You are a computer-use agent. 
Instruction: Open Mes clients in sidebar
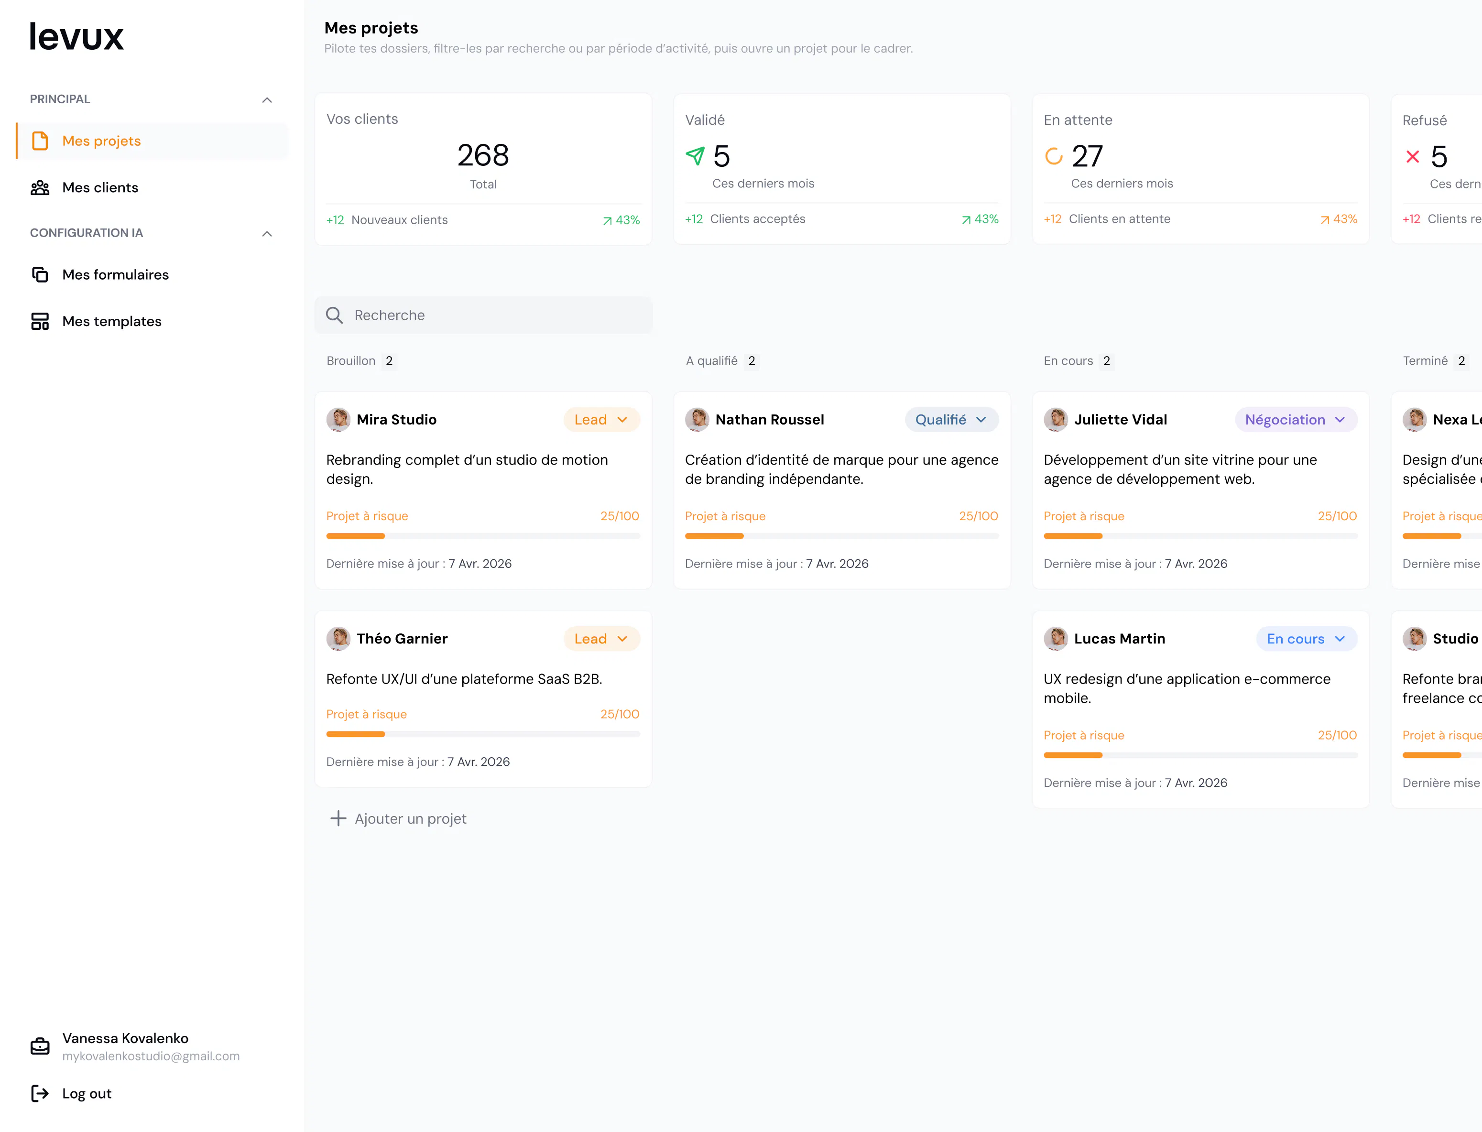click(153, 187)
